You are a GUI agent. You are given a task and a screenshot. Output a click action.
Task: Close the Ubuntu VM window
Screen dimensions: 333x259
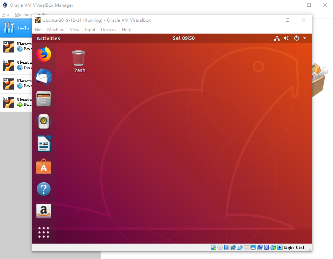304,20
